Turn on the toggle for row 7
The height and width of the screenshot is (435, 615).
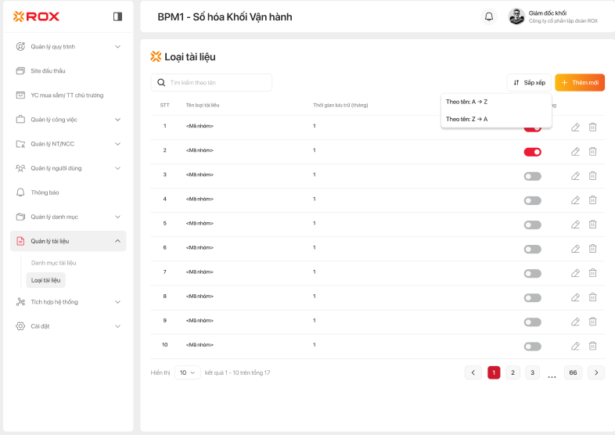tap(532, 273)
